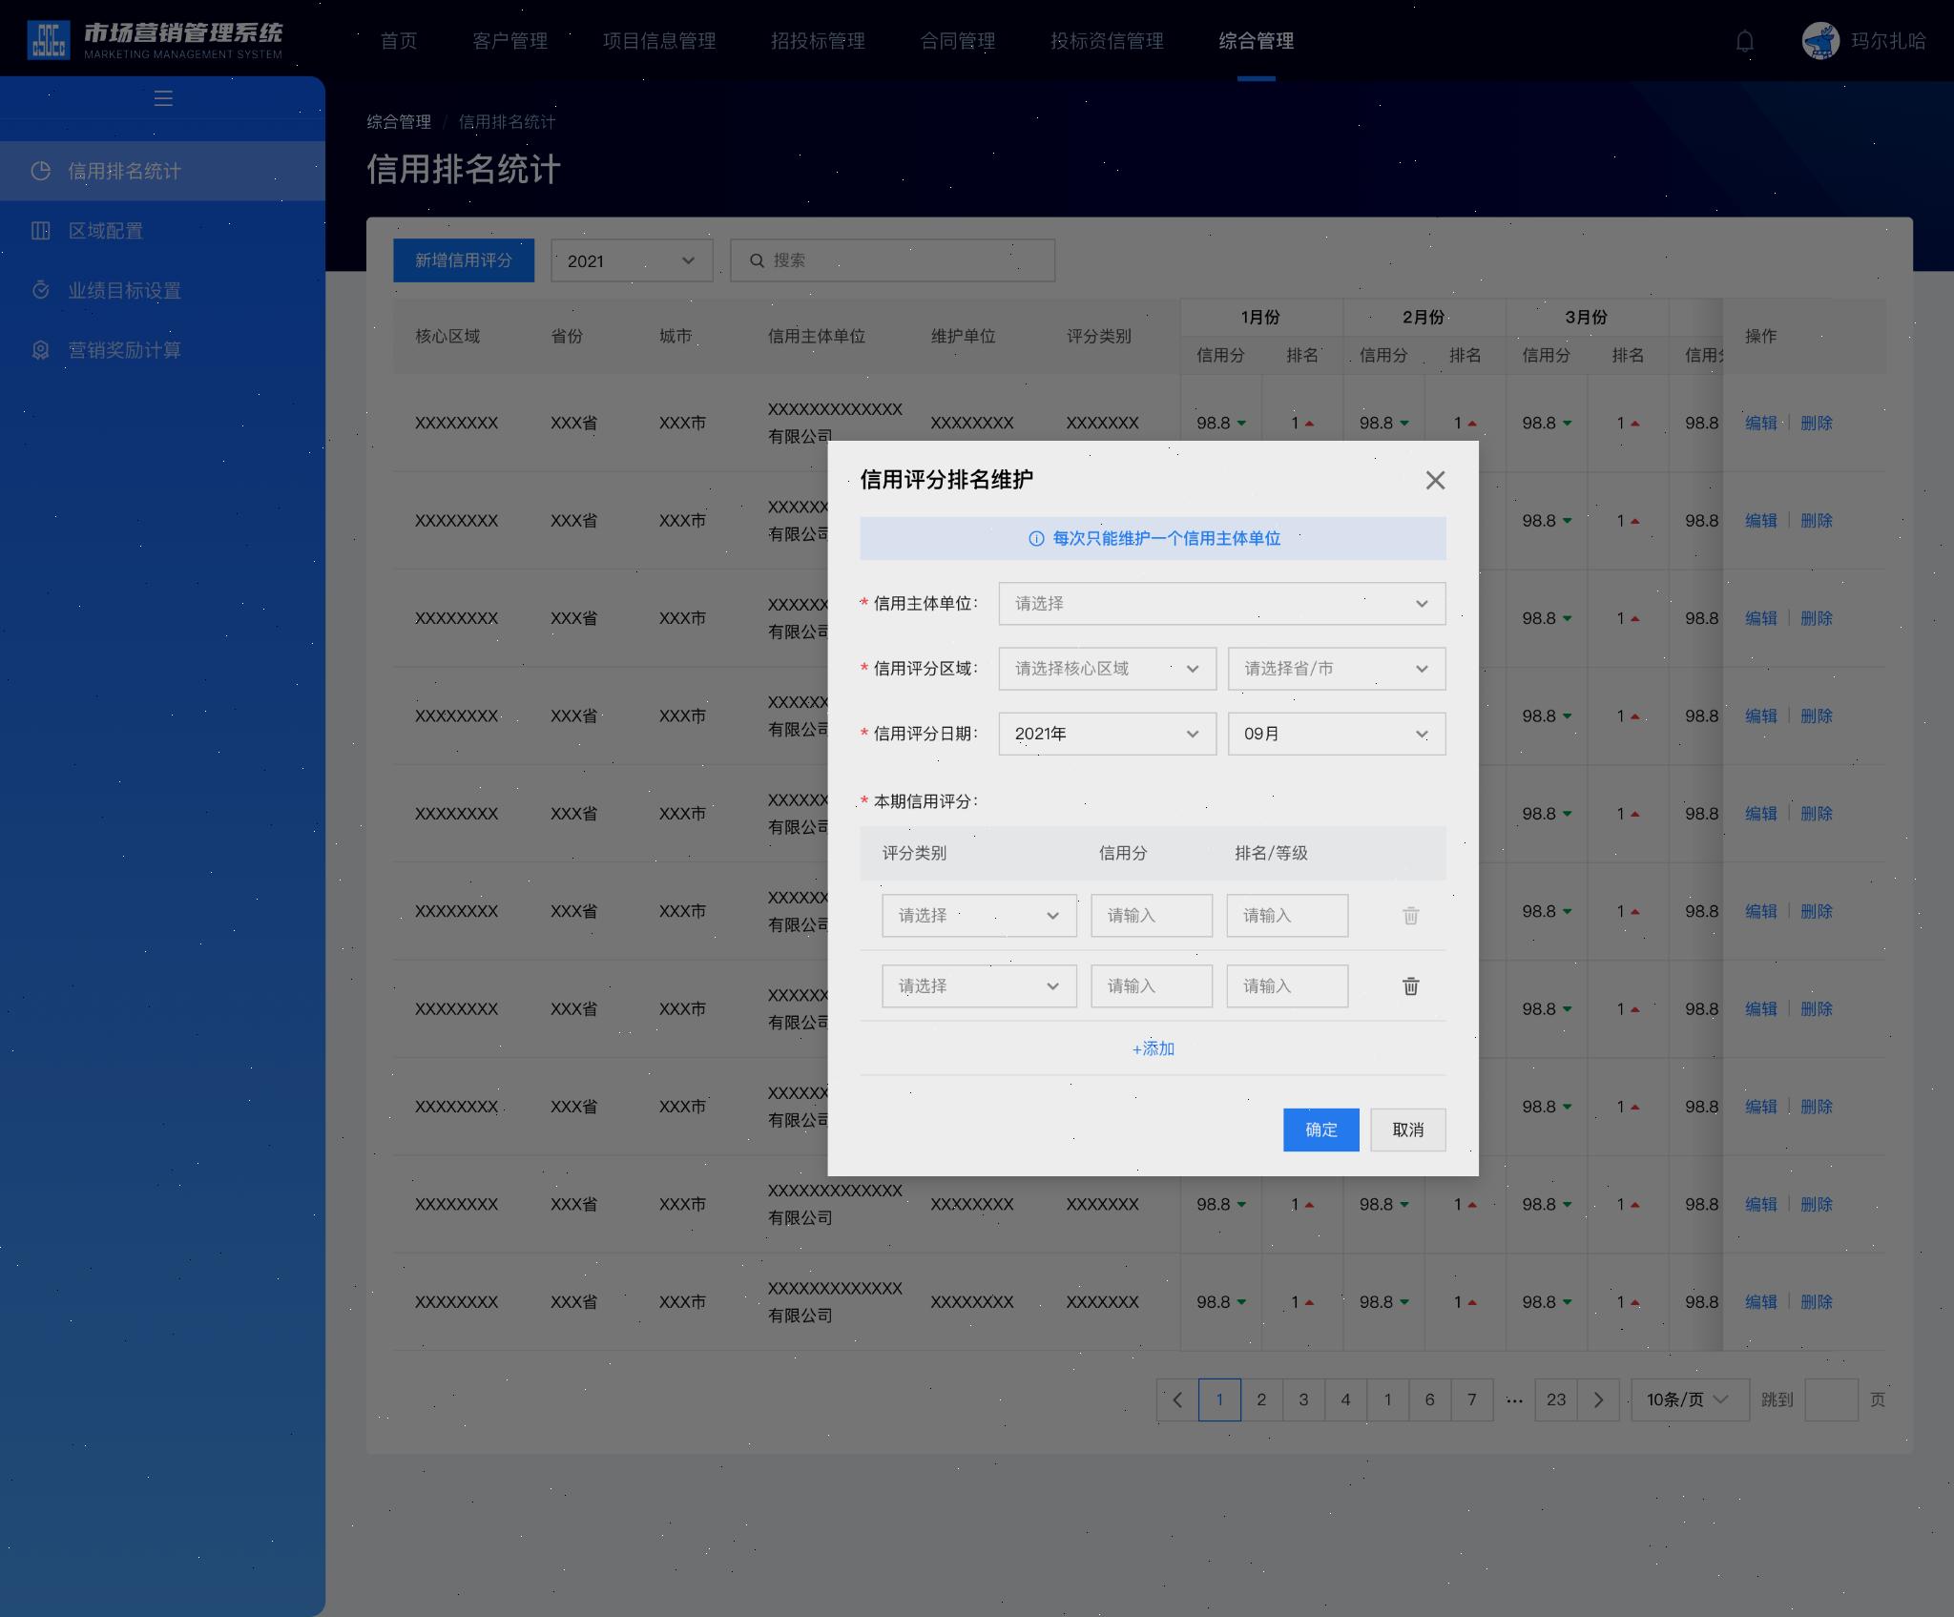Open the 首页 navigation tab
Image resolution: width=1954 pixels, height=1617 pixels.
[x=399, y=41]
